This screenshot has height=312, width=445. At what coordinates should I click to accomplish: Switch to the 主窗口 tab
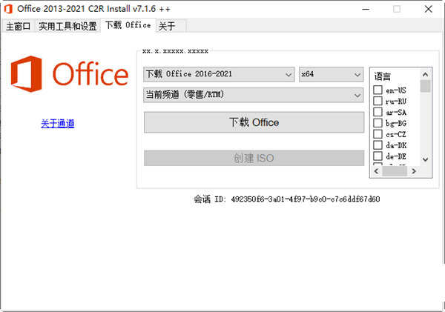pos(18,26)
